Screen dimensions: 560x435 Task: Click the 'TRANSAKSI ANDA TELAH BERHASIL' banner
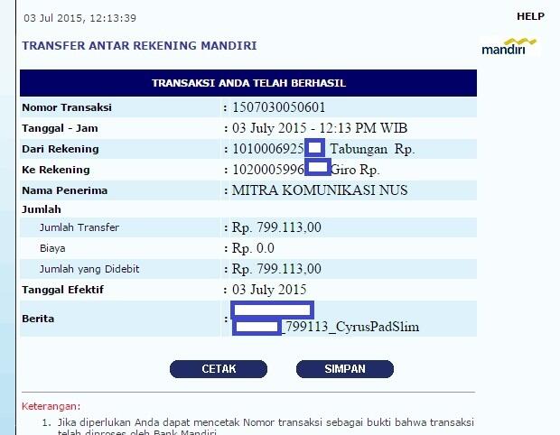coord(248,83)
